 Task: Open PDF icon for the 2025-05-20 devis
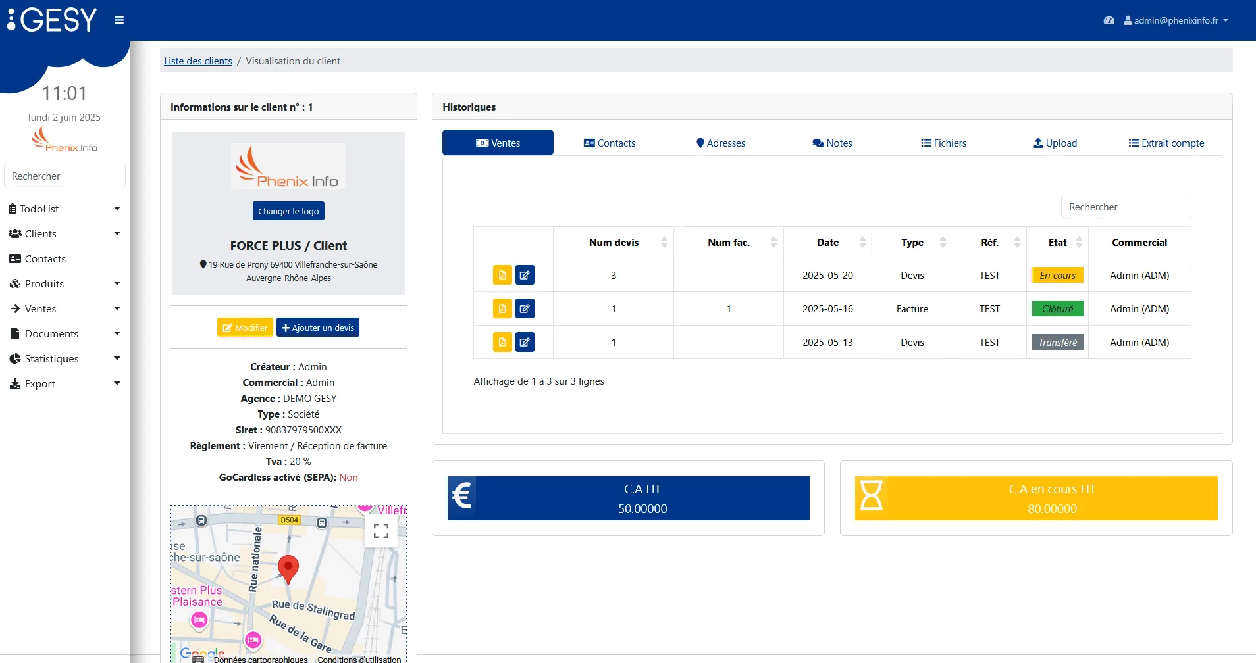coord(502,275)
